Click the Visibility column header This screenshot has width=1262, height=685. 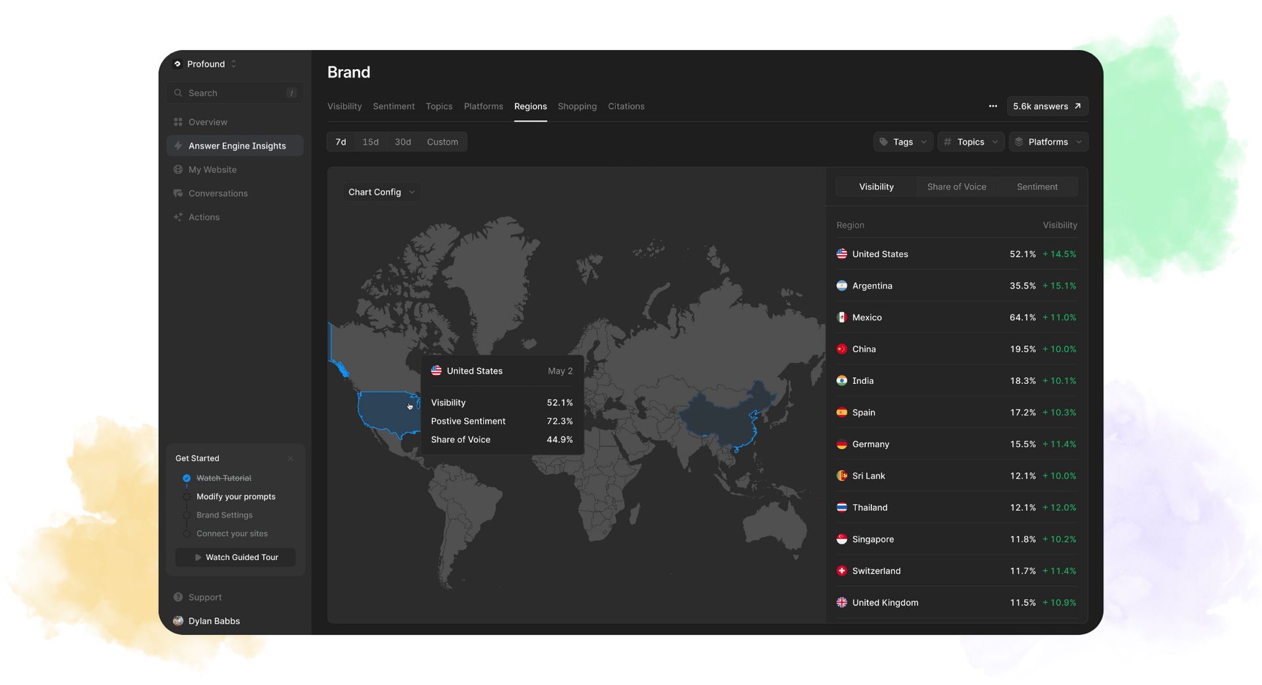1060,225
